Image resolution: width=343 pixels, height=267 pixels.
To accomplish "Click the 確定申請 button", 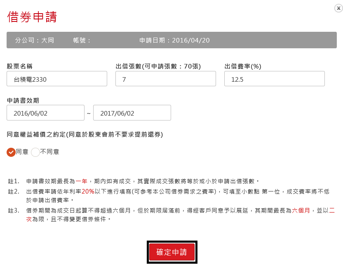I will point(172,252).
